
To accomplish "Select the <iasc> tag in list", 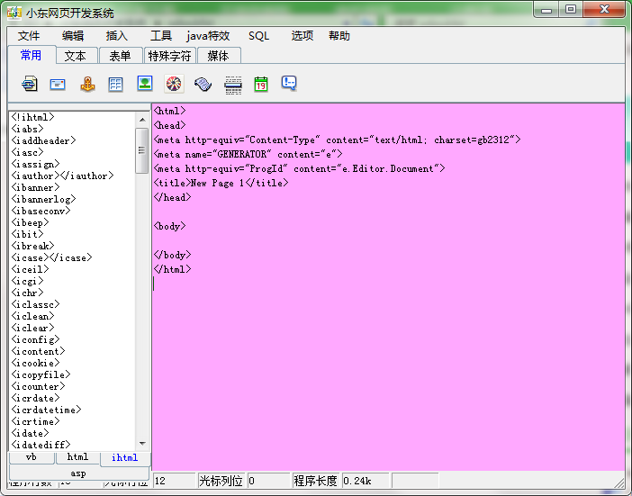I will pos(27,152).
